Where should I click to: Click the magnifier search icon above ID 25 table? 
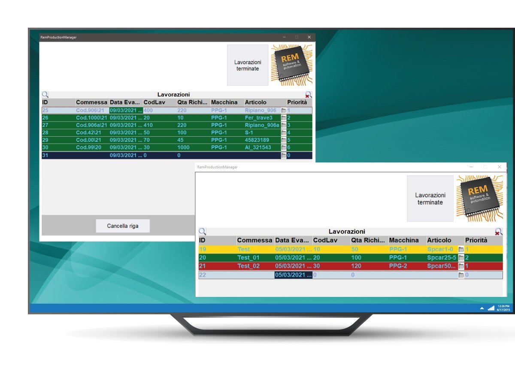click(45, 95)
